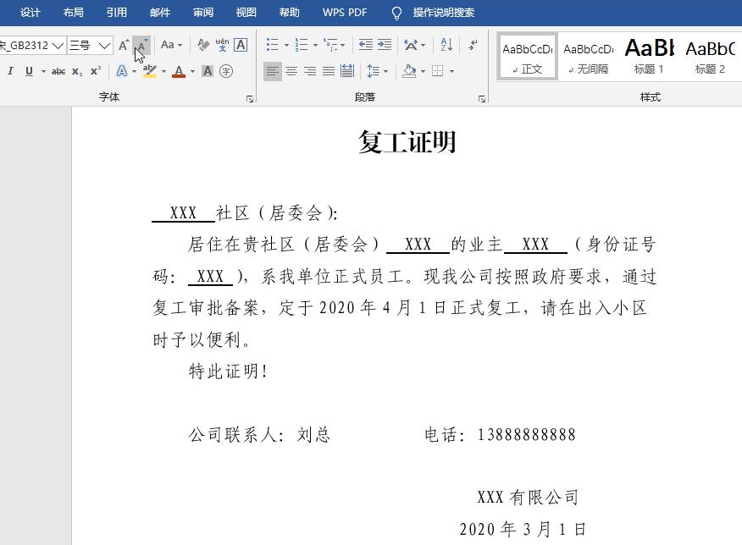Open paragraph dialog launcher

[x=482, y=98]
